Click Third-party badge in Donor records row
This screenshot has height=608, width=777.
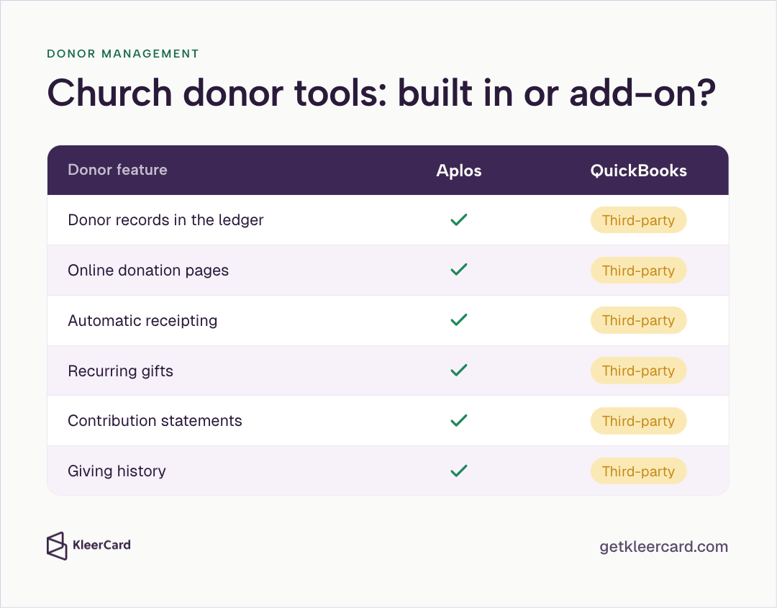click(x=638, y=220)
